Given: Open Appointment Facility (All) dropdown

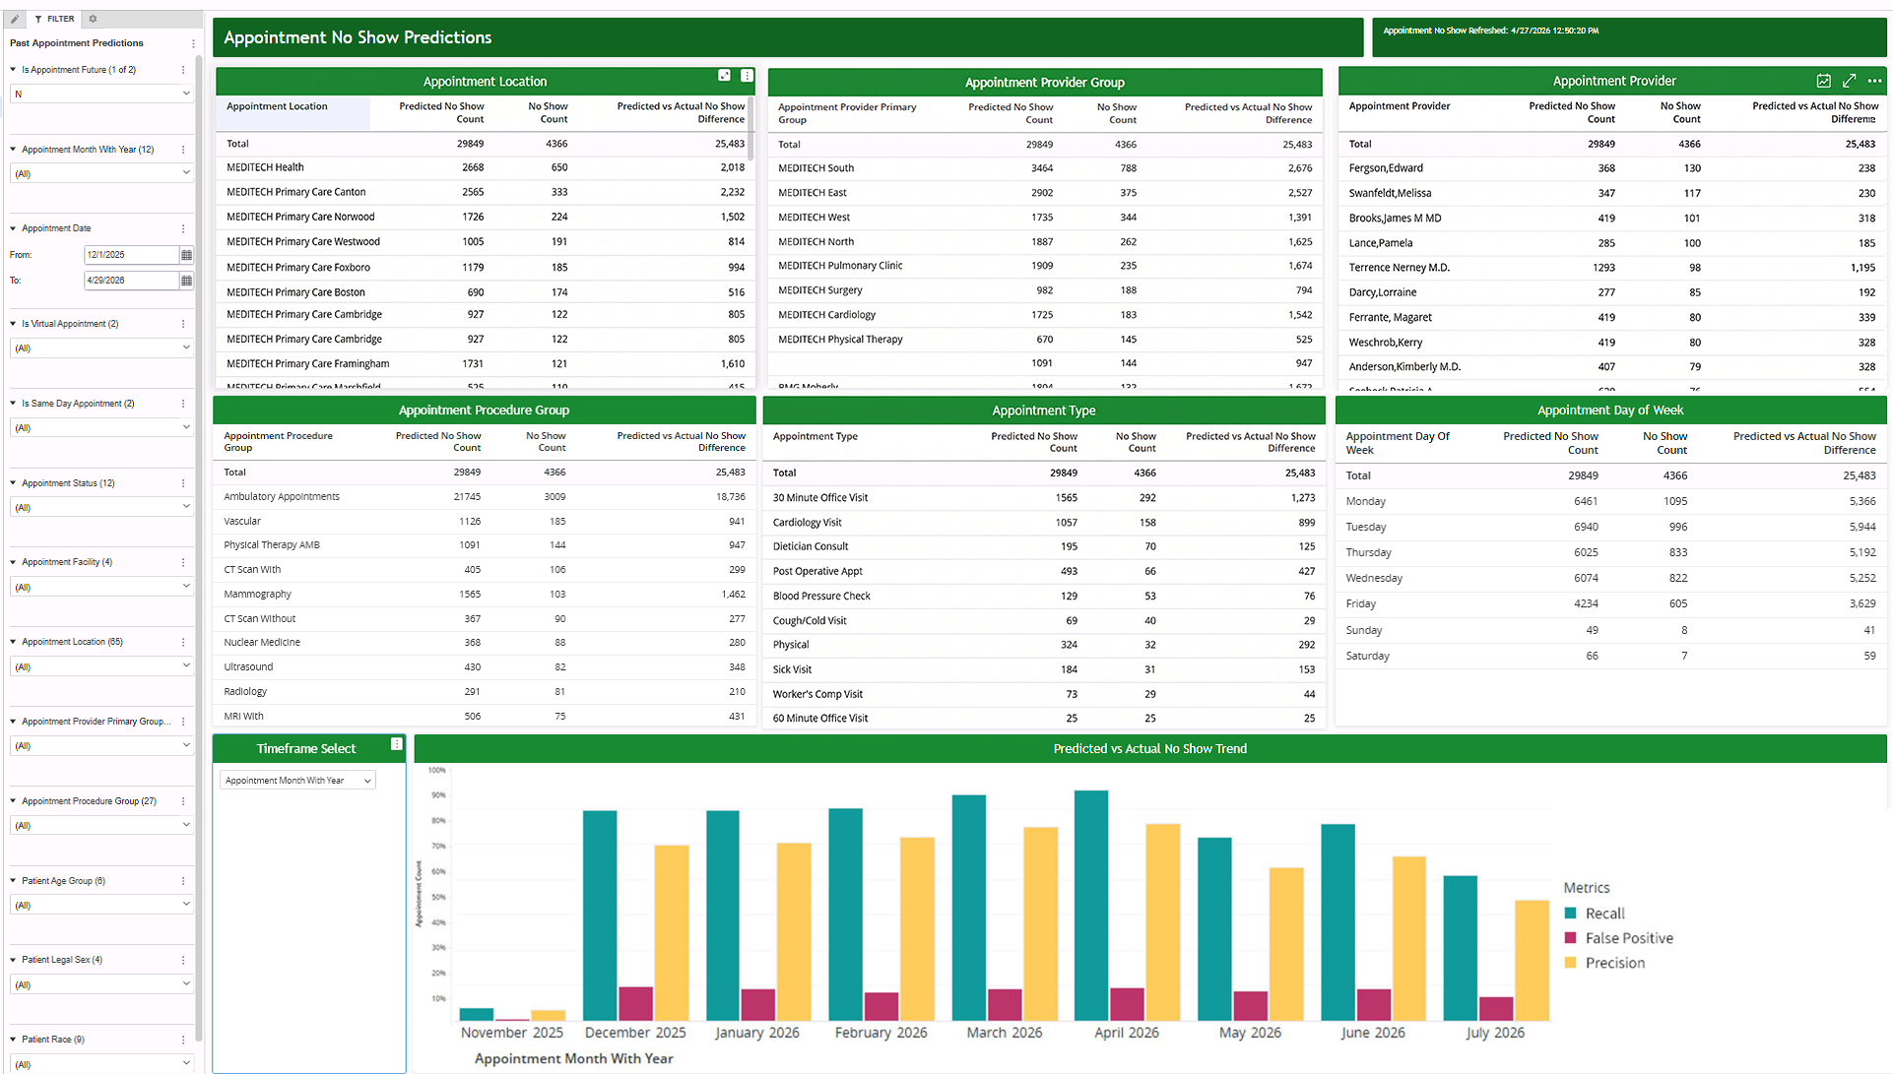Looking at the screenshot, I should click(101, 587).
